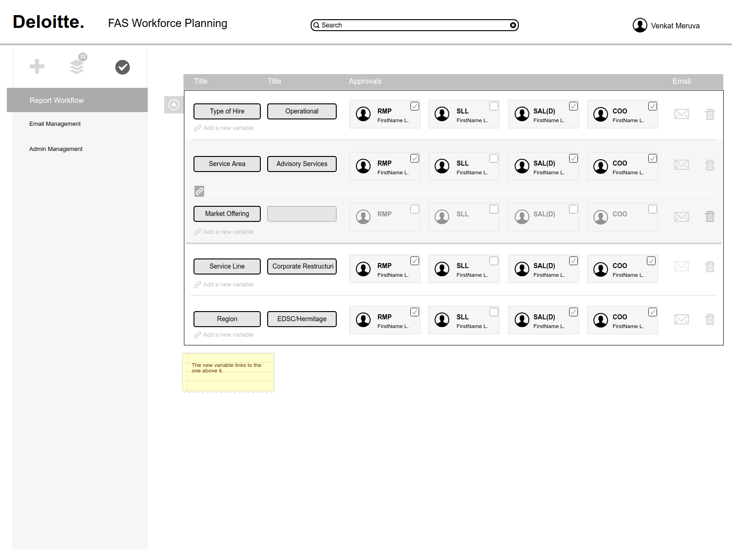This screenshot has width=732, height=549.
Task: Click the plus add icon in sidebar
Action: tap(37, 66)
